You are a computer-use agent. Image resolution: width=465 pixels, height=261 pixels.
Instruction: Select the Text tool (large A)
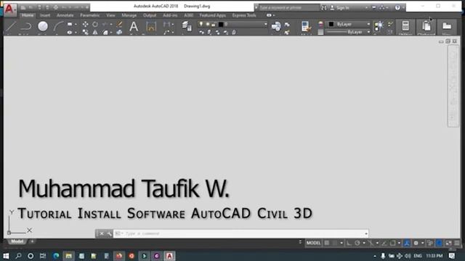(134, 26)
